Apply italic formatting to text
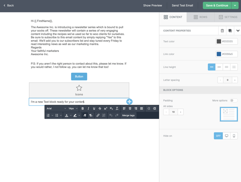Image resolution: width=241 pixels, height=182 pixels. coord(88,108)
